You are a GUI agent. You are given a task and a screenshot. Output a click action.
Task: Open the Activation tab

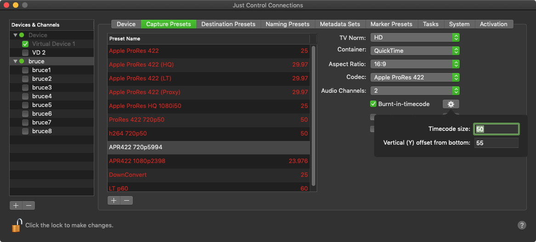(x=494, y=24)
